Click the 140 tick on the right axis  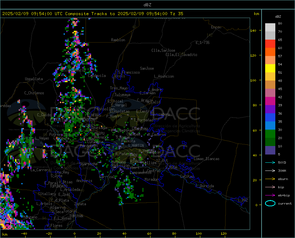[253, 30]
